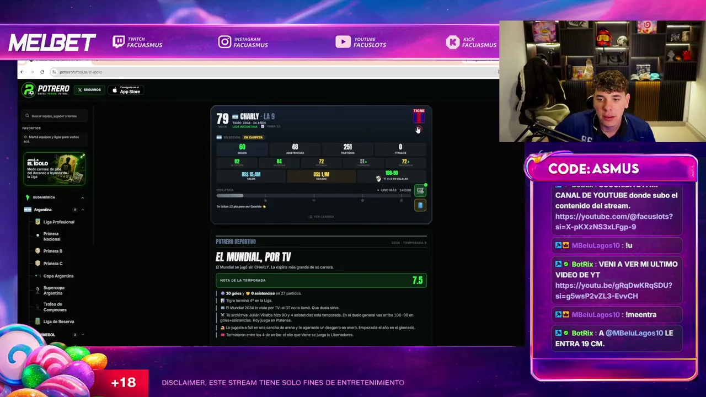Viewport: 706px width, 397px height.
Task: Click the Supercopa Argentina trophy icon
Action: point(38,290)
